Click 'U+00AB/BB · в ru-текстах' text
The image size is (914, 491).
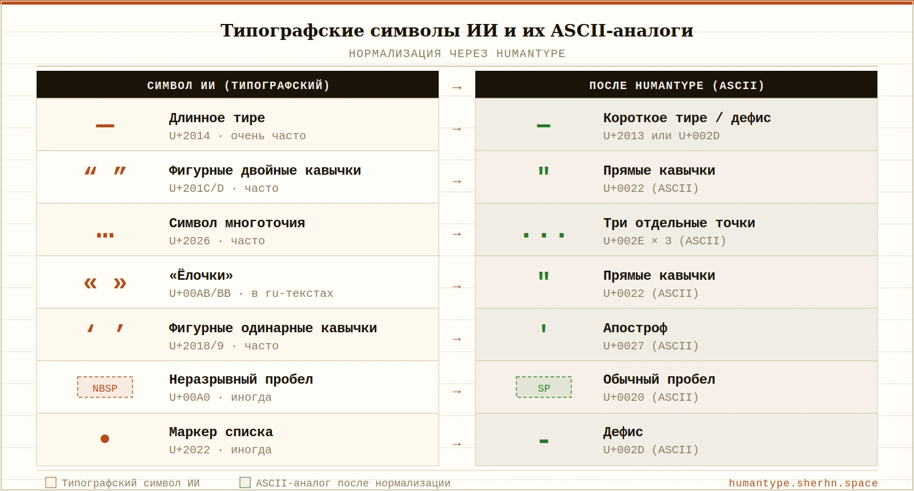point(251,293)
